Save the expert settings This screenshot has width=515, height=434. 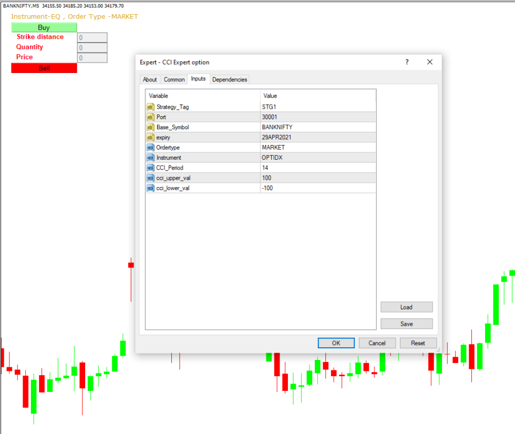pyautogui.click(x=406, y=323)
